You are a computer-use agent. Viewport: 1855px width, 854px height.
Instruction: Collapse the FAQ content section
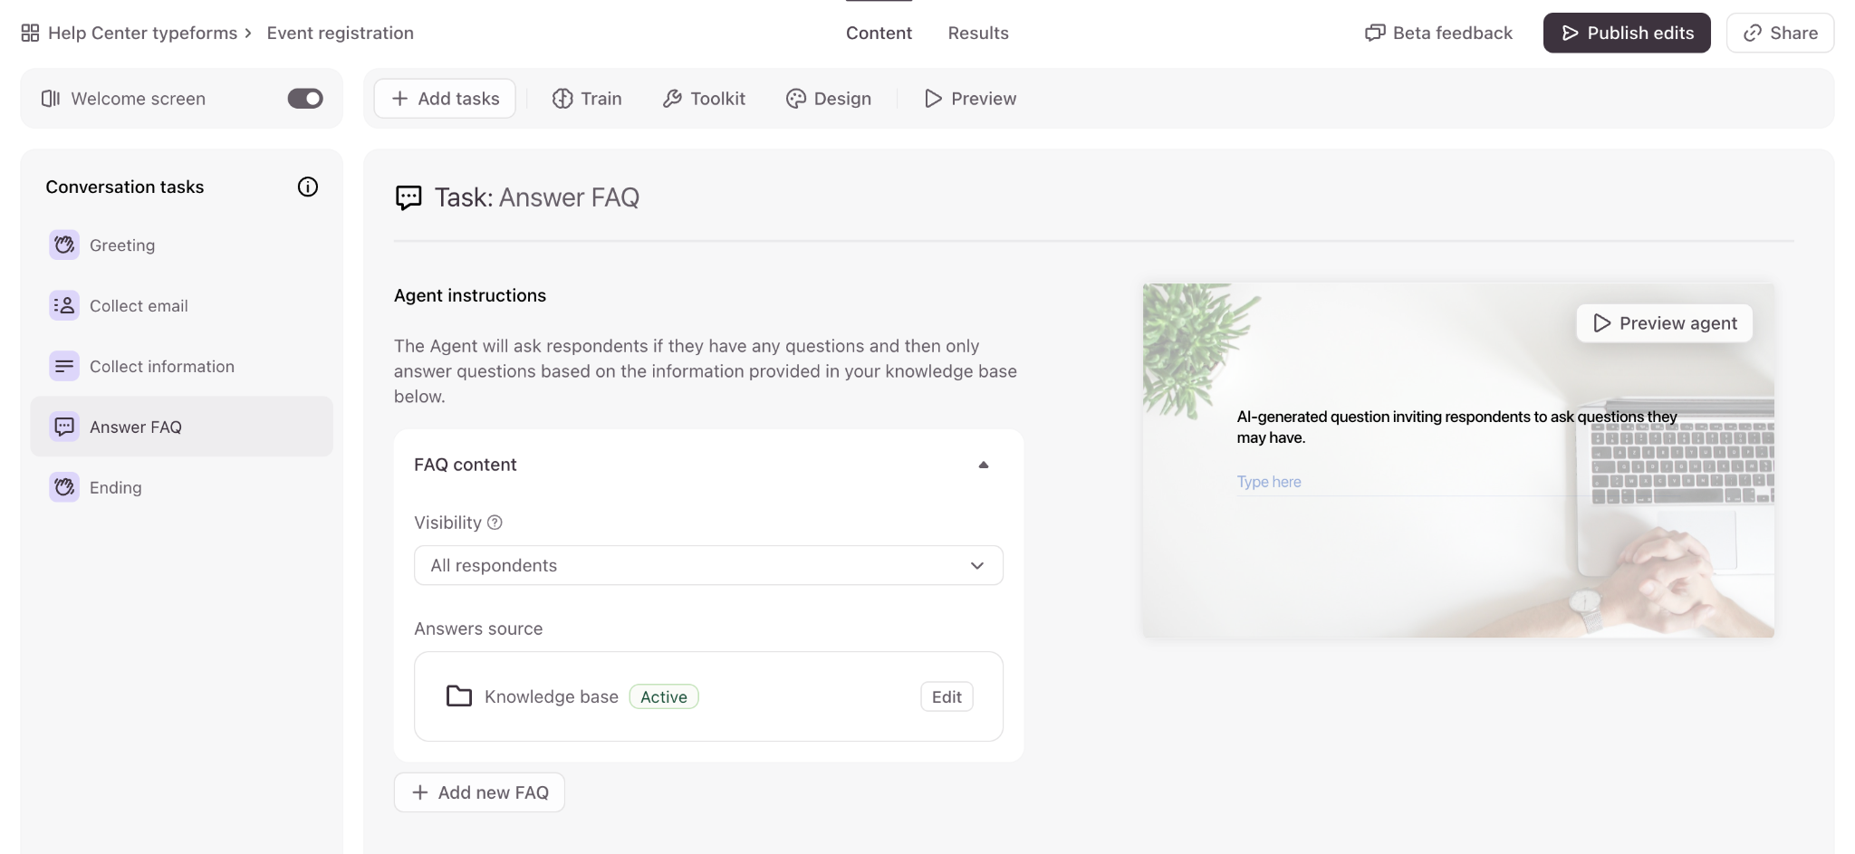coord(984,465)
